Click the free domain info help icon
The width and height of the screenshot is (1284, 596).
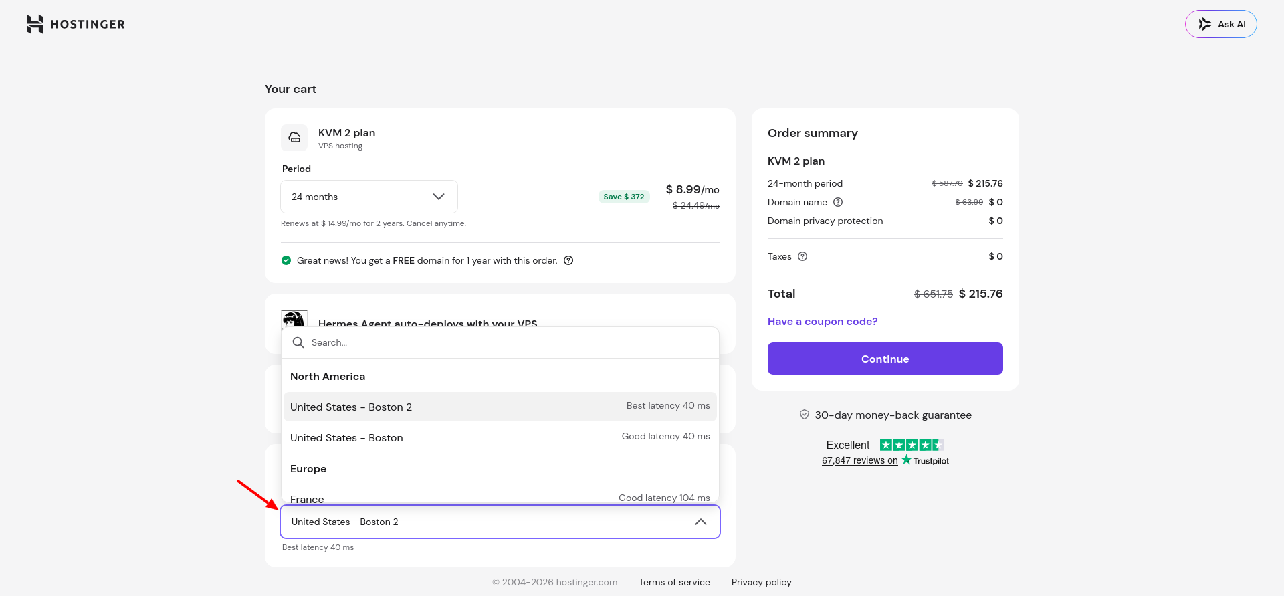point(568,260)
